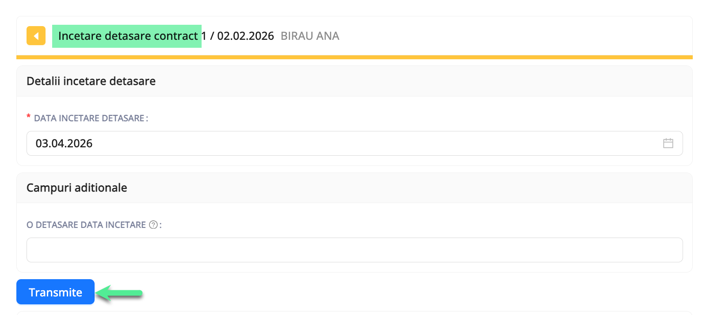Select the date value 03.04.2026
Screen dimensions: 710x315
(65, 143)
